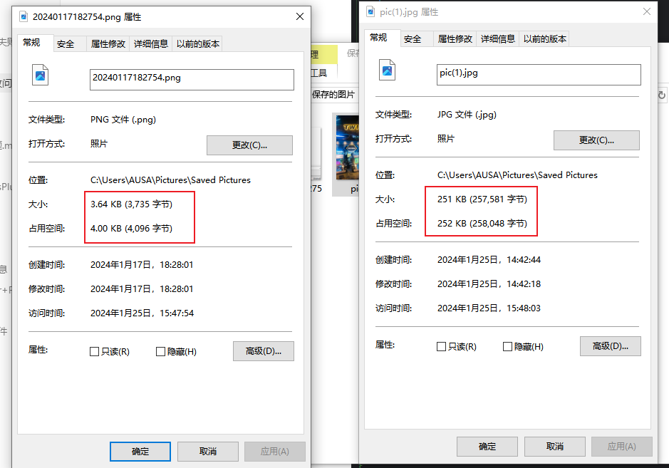Close the 20240117182754.png properties dialog
Image resolution: width=669 pixels, height=468 pixels.
(300, 16)
